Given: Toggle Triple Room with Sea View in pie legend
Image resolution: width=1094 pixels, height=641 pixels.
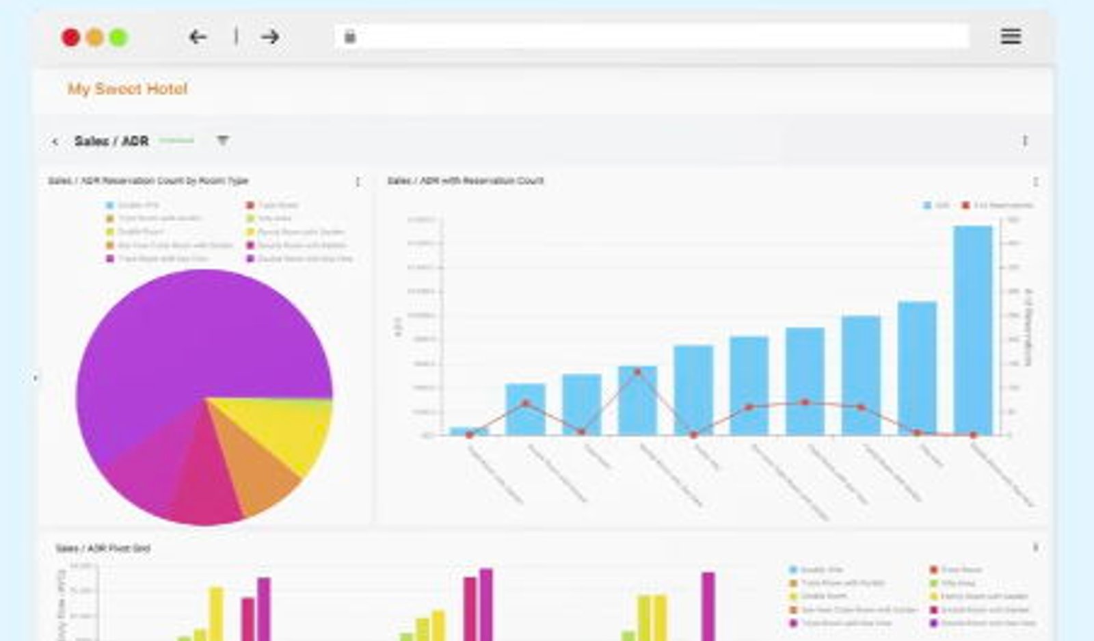Looking at the screenshot, I should click(x=157, y=259).
